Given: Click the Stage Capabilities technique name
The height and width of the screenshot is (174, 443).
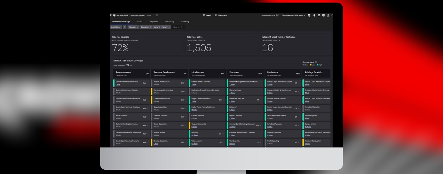Looking at the screenshot, I should coord(160,107).
